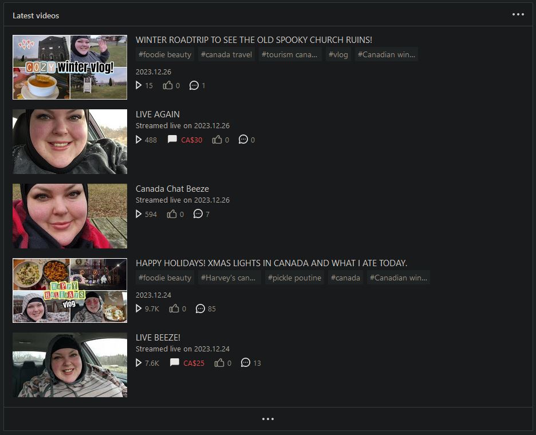Select the #canada travel tag

[x=226, y=54]
